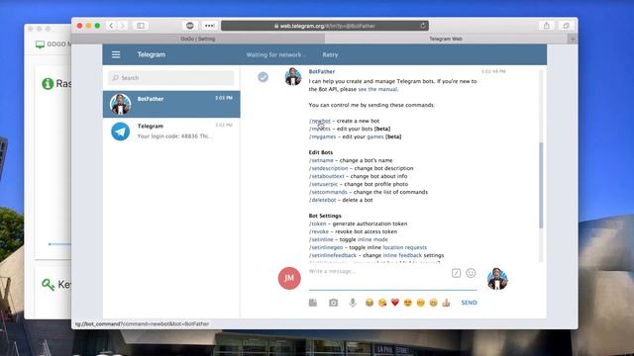Click the JM user avatar
This screenshot has width=634, height=356.
click(x=289, y=278)
